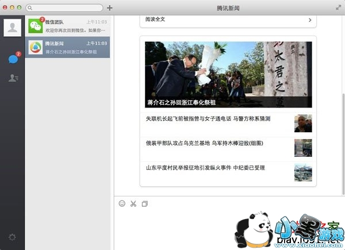Click the file attach icon beside scissors

pyautogui.click(x=145, y=203)
